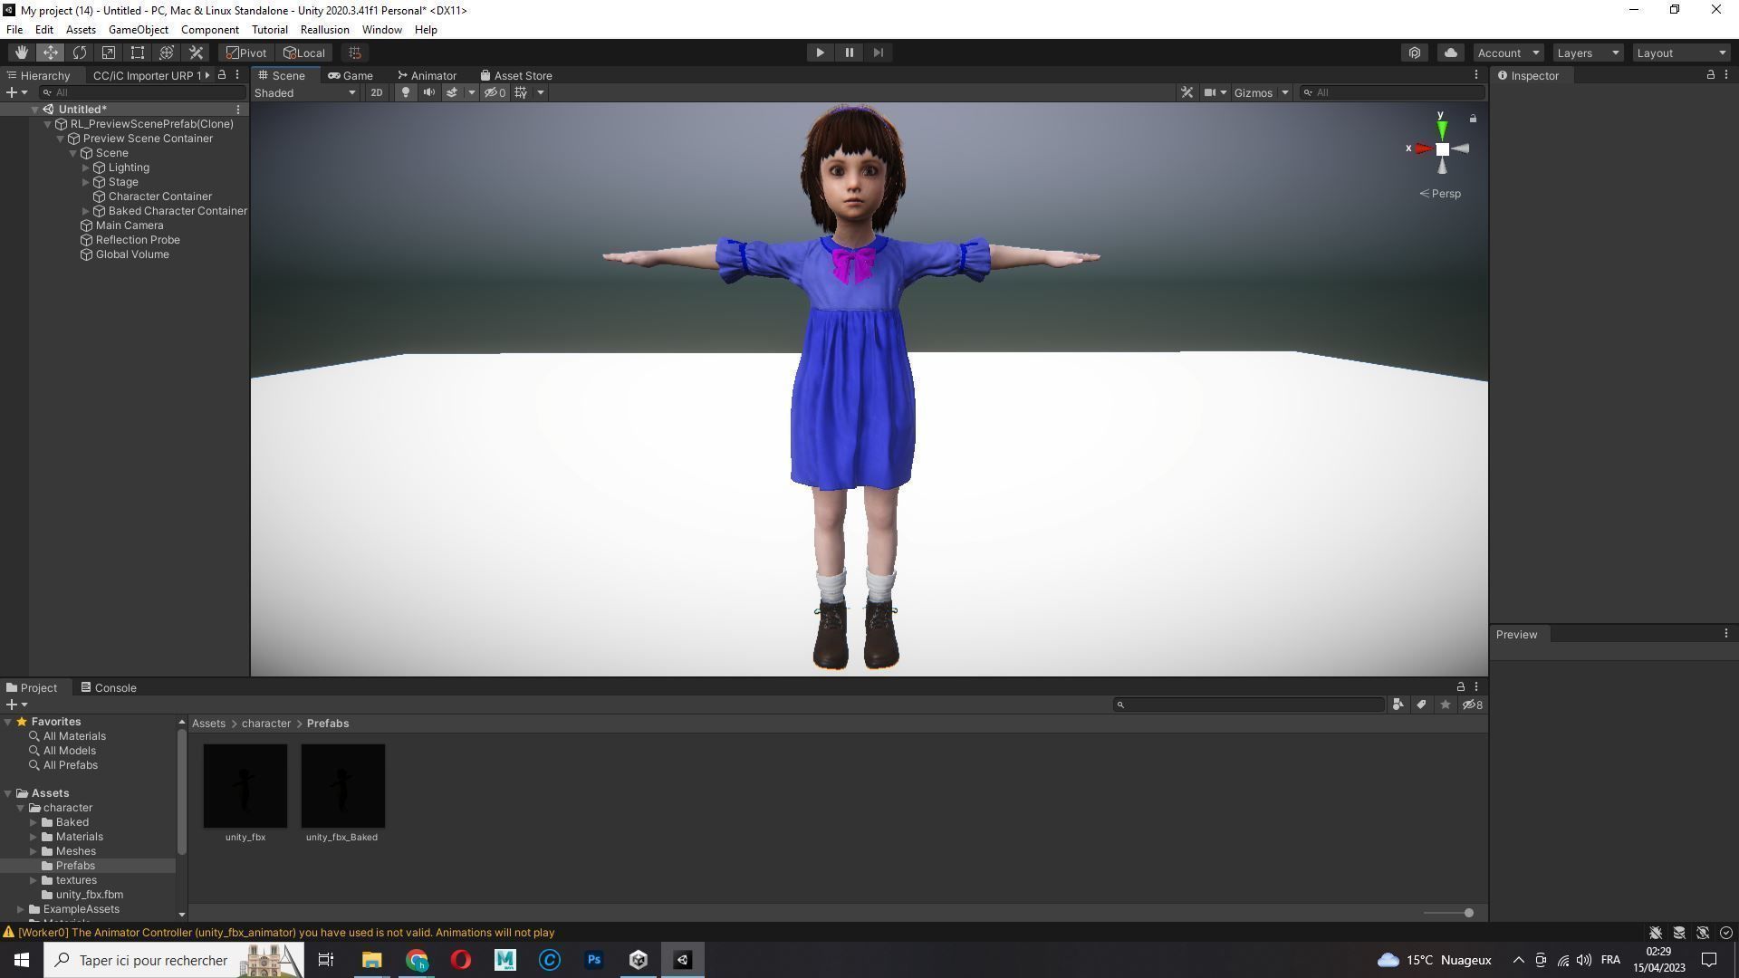Open the GameObject menu
Screen dimensions: 1739x978
pos(138,30)
